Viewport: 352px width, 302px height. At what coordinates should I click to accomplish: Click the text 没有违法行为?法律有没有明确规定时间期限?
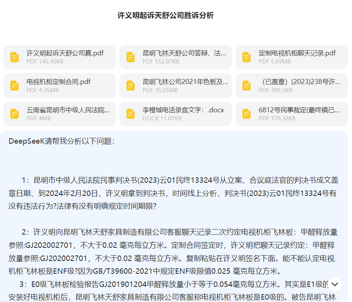(x=82, y=206)
